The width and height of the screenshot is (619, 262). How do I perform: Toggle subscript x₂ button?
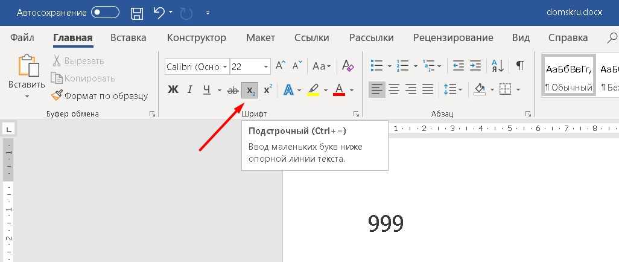coord(250,91)
